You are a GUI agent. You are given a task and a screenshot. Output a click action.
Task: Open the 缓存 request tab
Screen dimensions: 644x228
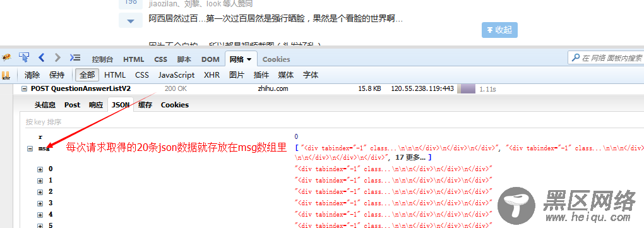point(145,105)
